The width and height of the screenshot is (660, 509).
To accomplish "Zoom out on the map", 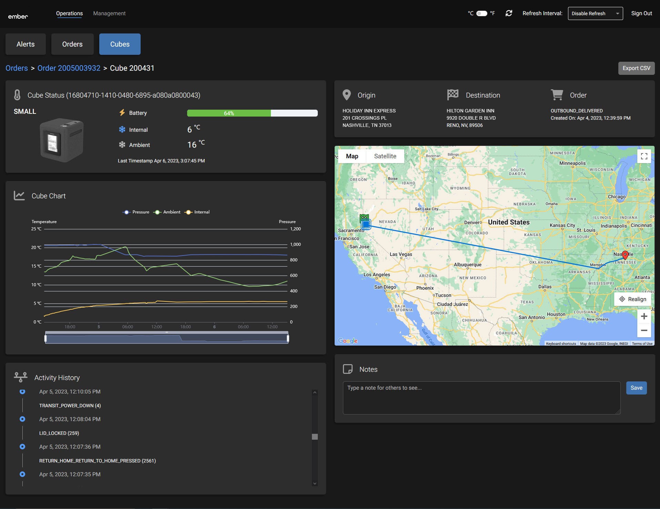I will (644, 331).
